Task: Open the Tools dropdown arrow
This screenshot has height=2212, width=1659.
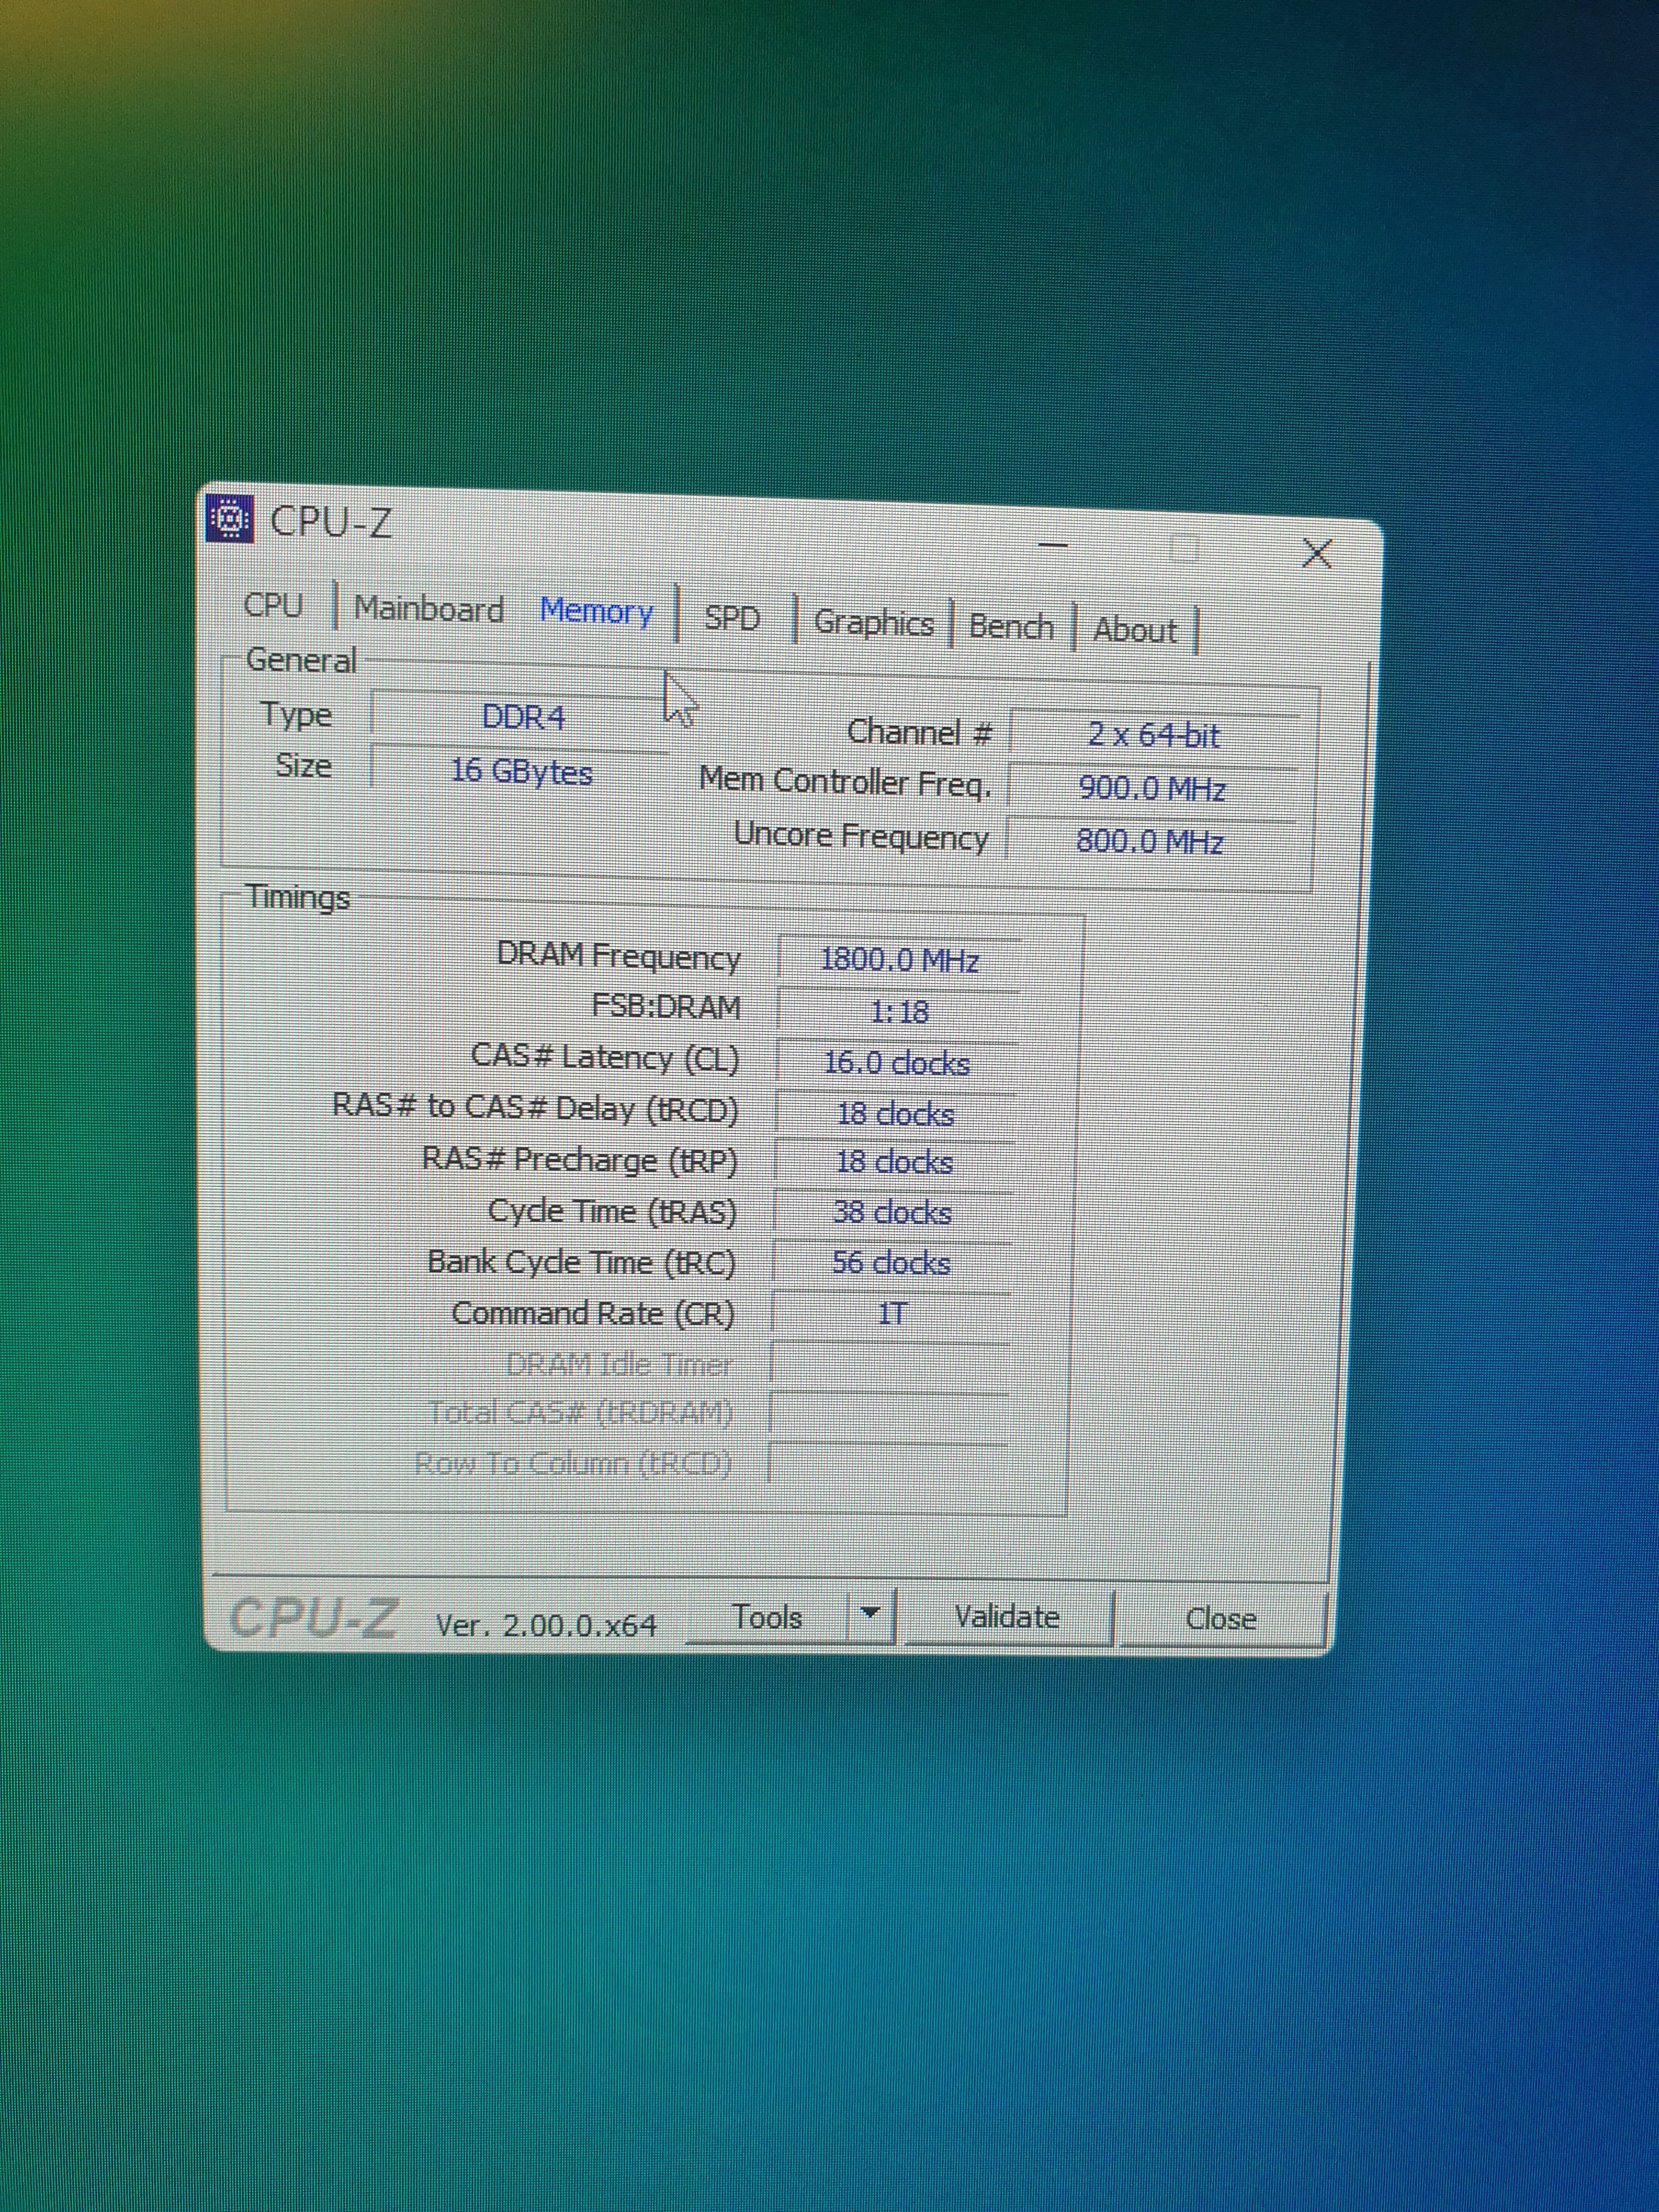Action: (869, 1613)
